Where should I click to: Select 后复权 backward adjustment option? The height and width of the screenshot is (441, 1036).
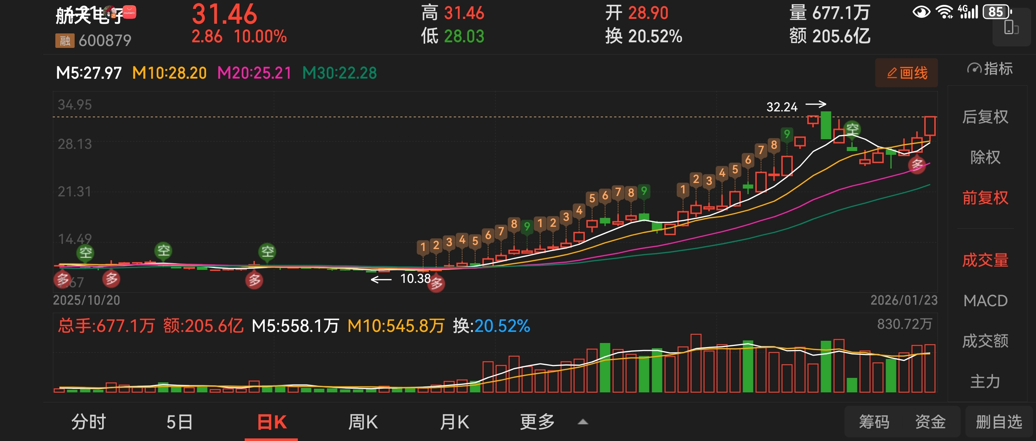click(x=985, y=117)
